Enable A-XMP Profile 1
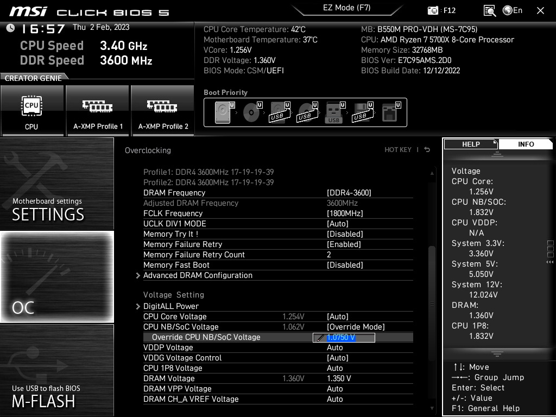The height and width of the screenshot is (417, 556). pos(98,111)
